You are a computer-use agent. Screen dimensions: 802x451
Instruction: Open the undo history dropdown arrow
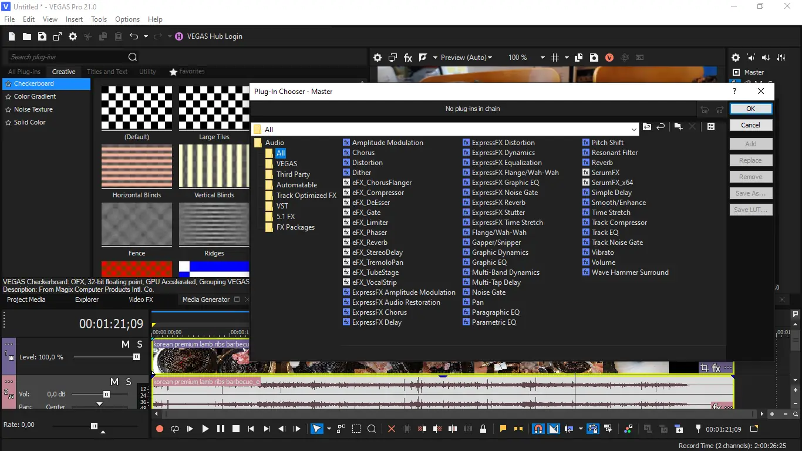click(x=146, y=36)
